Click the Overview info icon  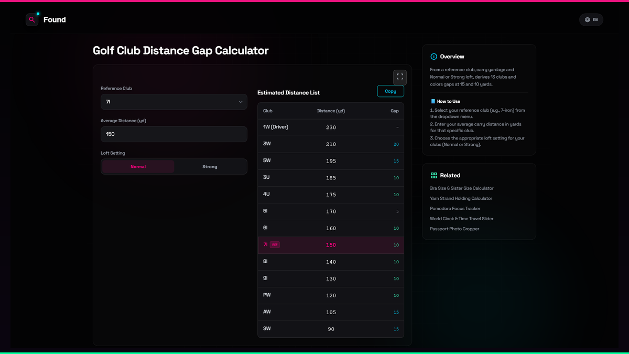point(433,57)
